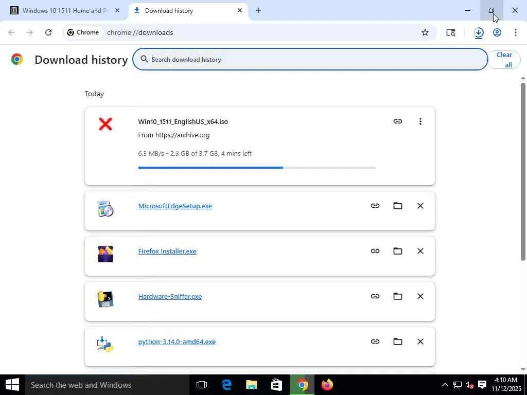Open a new tab with plus button
This screenshot has height=395, width=527.
pos(258,10)
